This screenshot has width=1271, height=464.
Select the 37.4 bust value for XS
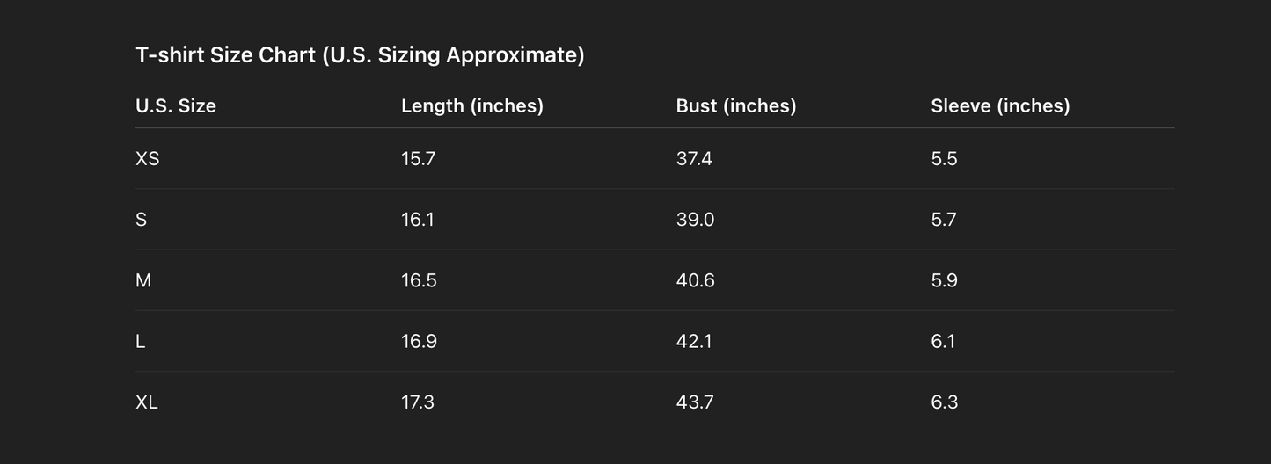(x=694, y=159)
